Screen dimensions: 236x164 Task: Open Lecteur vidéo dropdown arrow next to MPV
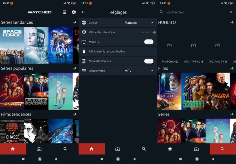point(152,71)
